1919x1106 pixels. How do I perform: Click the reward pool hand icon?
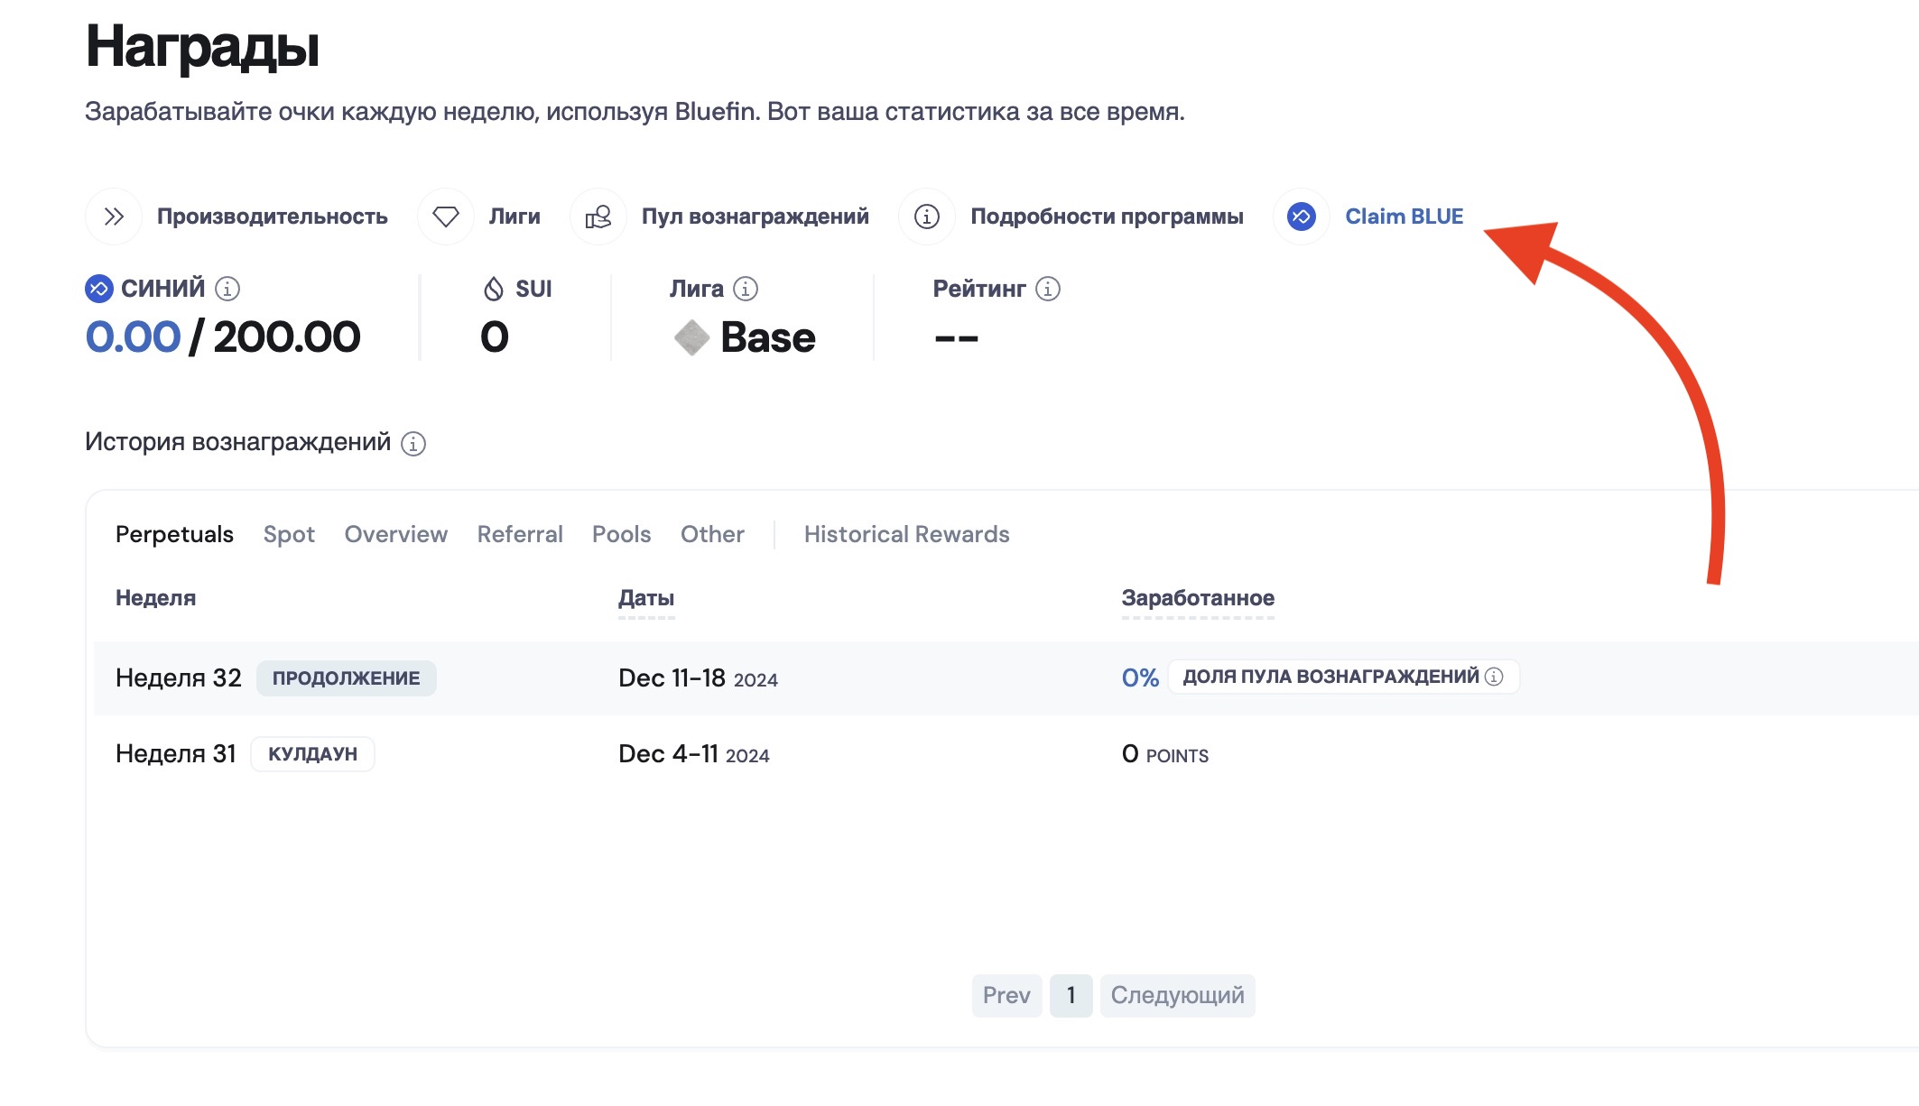[598, 217]
